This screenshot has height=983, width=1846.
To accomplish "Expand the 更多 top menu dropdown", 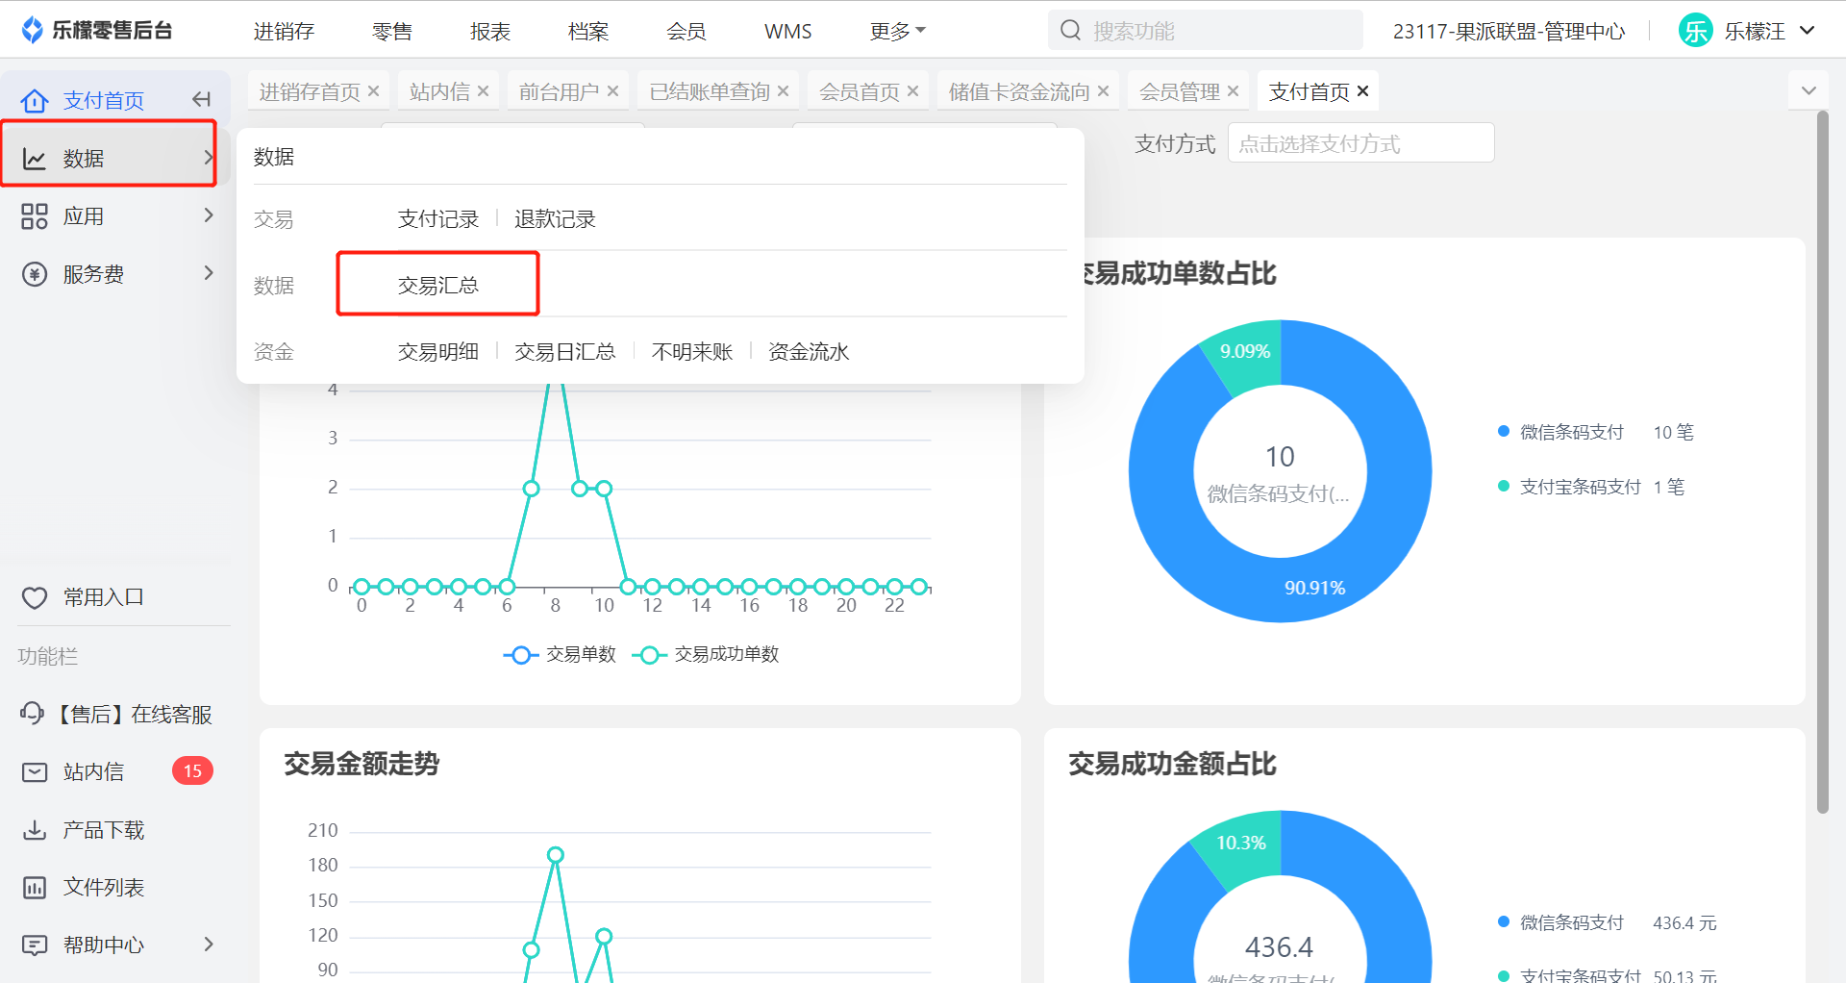I will tap(897, 31).
